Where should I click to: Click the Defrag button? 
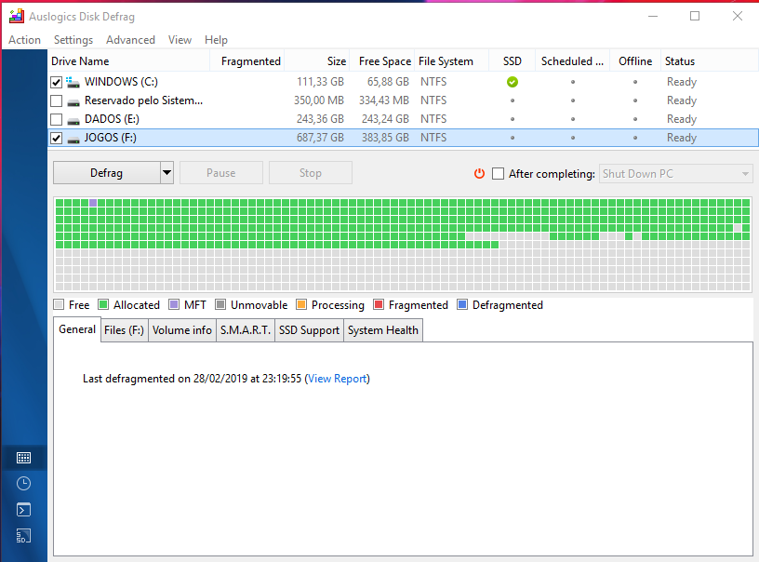click(x=106, y=173)
